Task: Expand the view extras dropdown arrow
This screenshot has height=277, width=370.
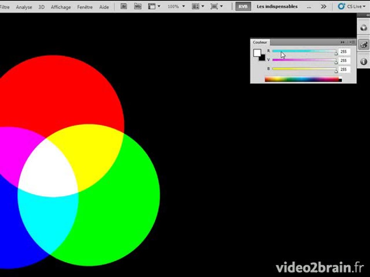Action: click(159, 7)
